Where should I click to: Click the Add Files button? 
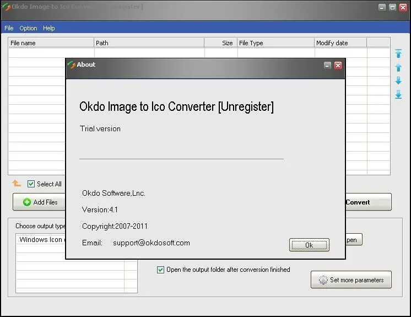coord(39,202)
